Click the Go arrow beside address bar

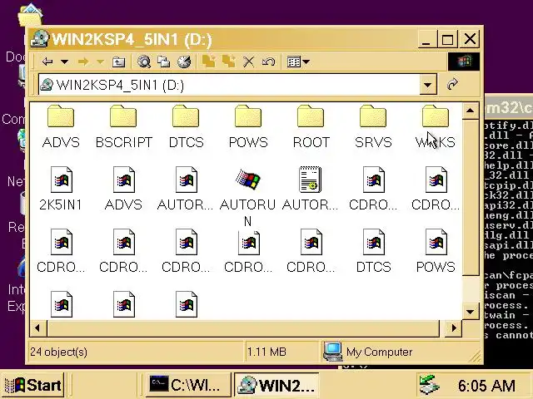coord(452,85)
